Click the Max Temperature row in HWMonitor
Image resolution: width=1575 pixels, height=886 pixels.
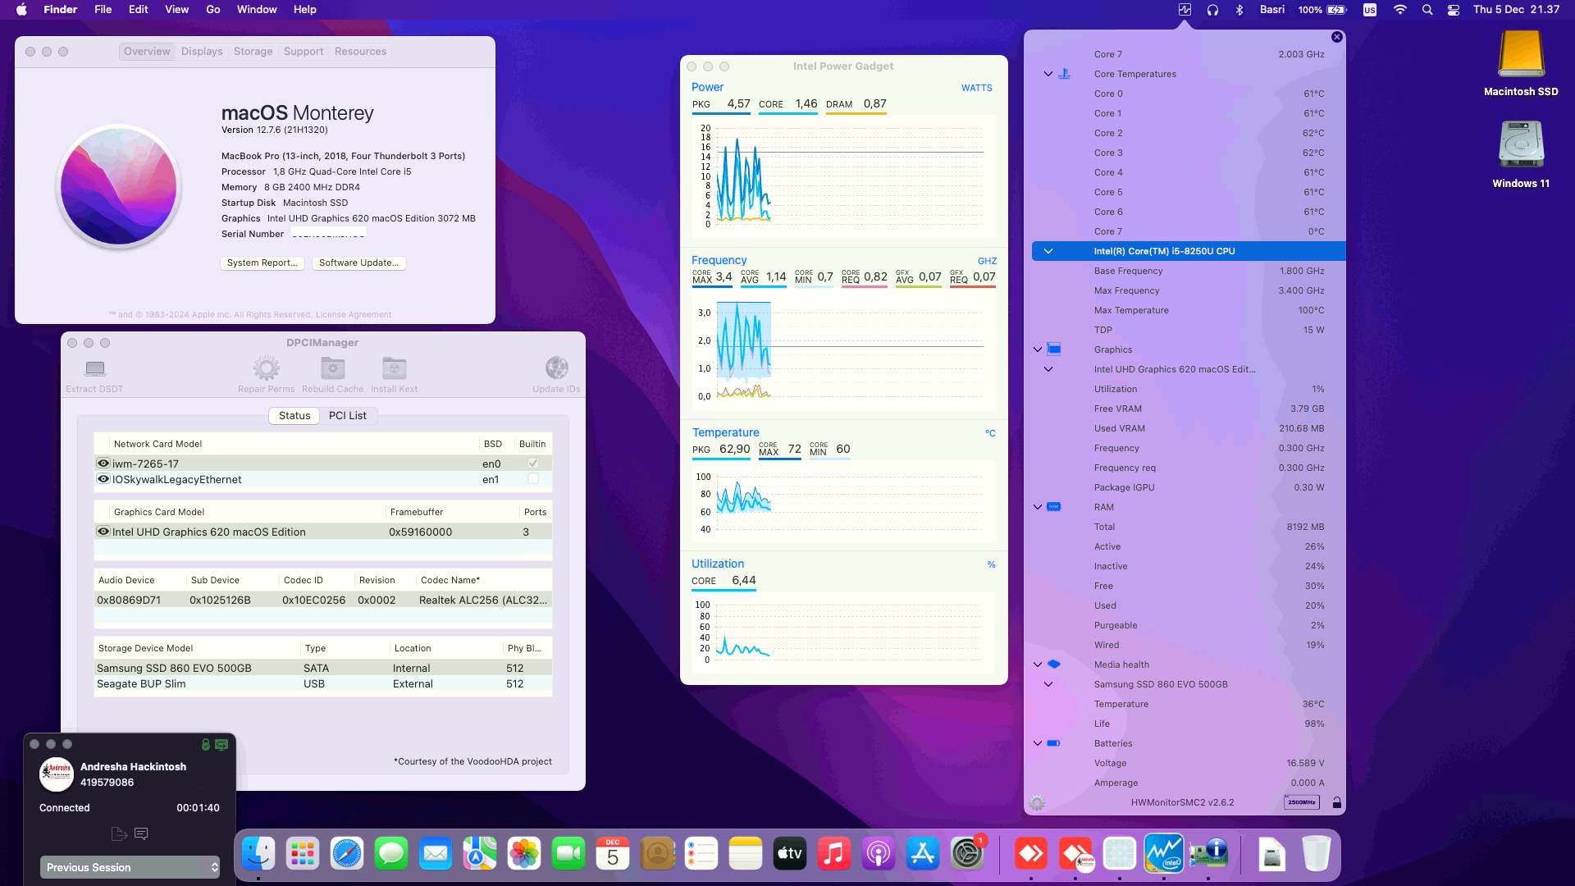[x=1189, y=310]
